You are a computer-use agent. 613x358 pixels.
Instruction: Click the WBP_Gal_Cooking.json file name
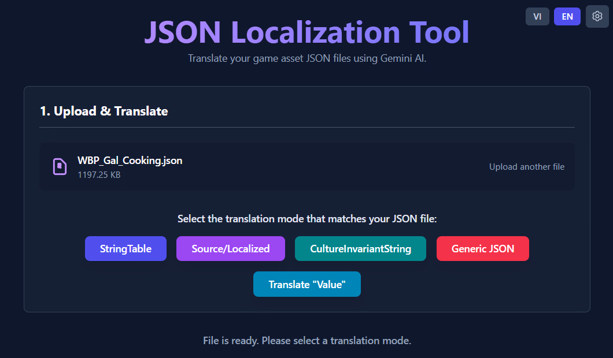(130, 161)
